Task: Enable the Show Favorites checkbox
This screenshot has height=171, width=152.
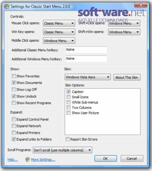Action: [14, 76]
